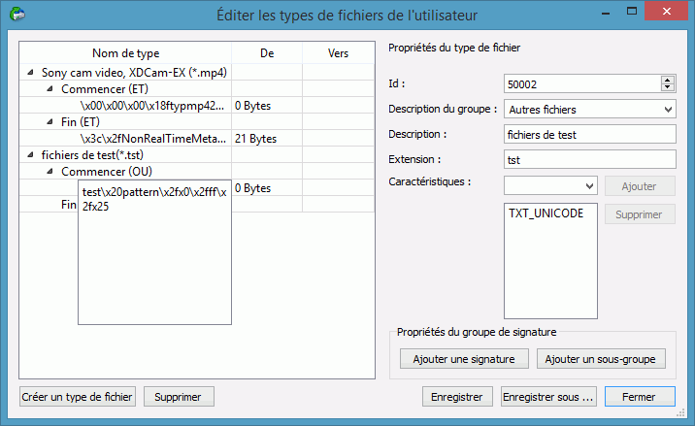The image size is (695, 426).
Task: Click the application icon in the title bar
Action: 16,15
